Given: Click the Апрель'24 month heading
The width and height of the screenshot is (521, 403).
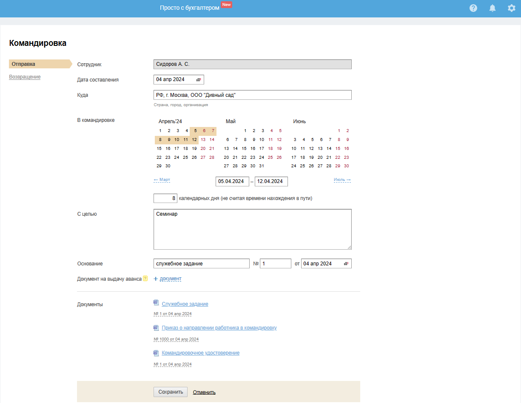Looking at the screenshot, I should (170, 121).
